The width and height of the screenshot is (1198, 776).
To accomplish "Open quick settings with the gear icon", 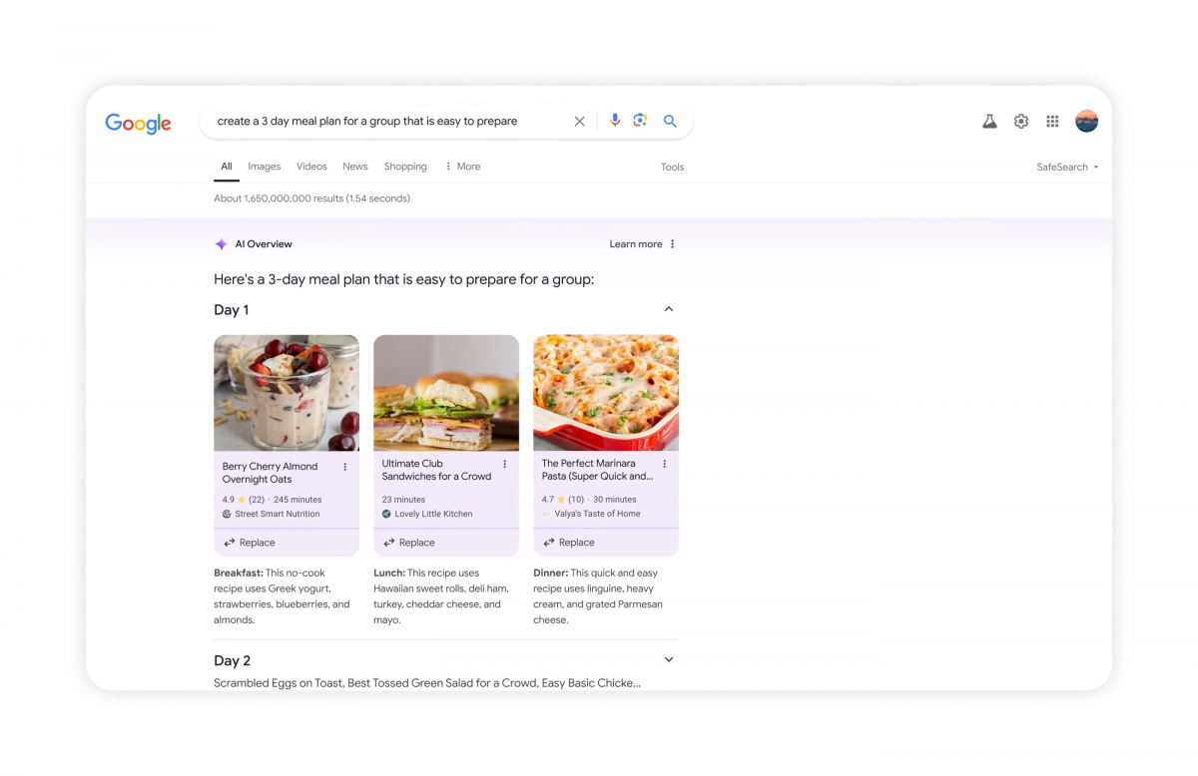I will [1020, 121].
